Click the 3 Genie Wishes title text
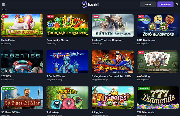The image size is (180, 116). tap(56, 76)
